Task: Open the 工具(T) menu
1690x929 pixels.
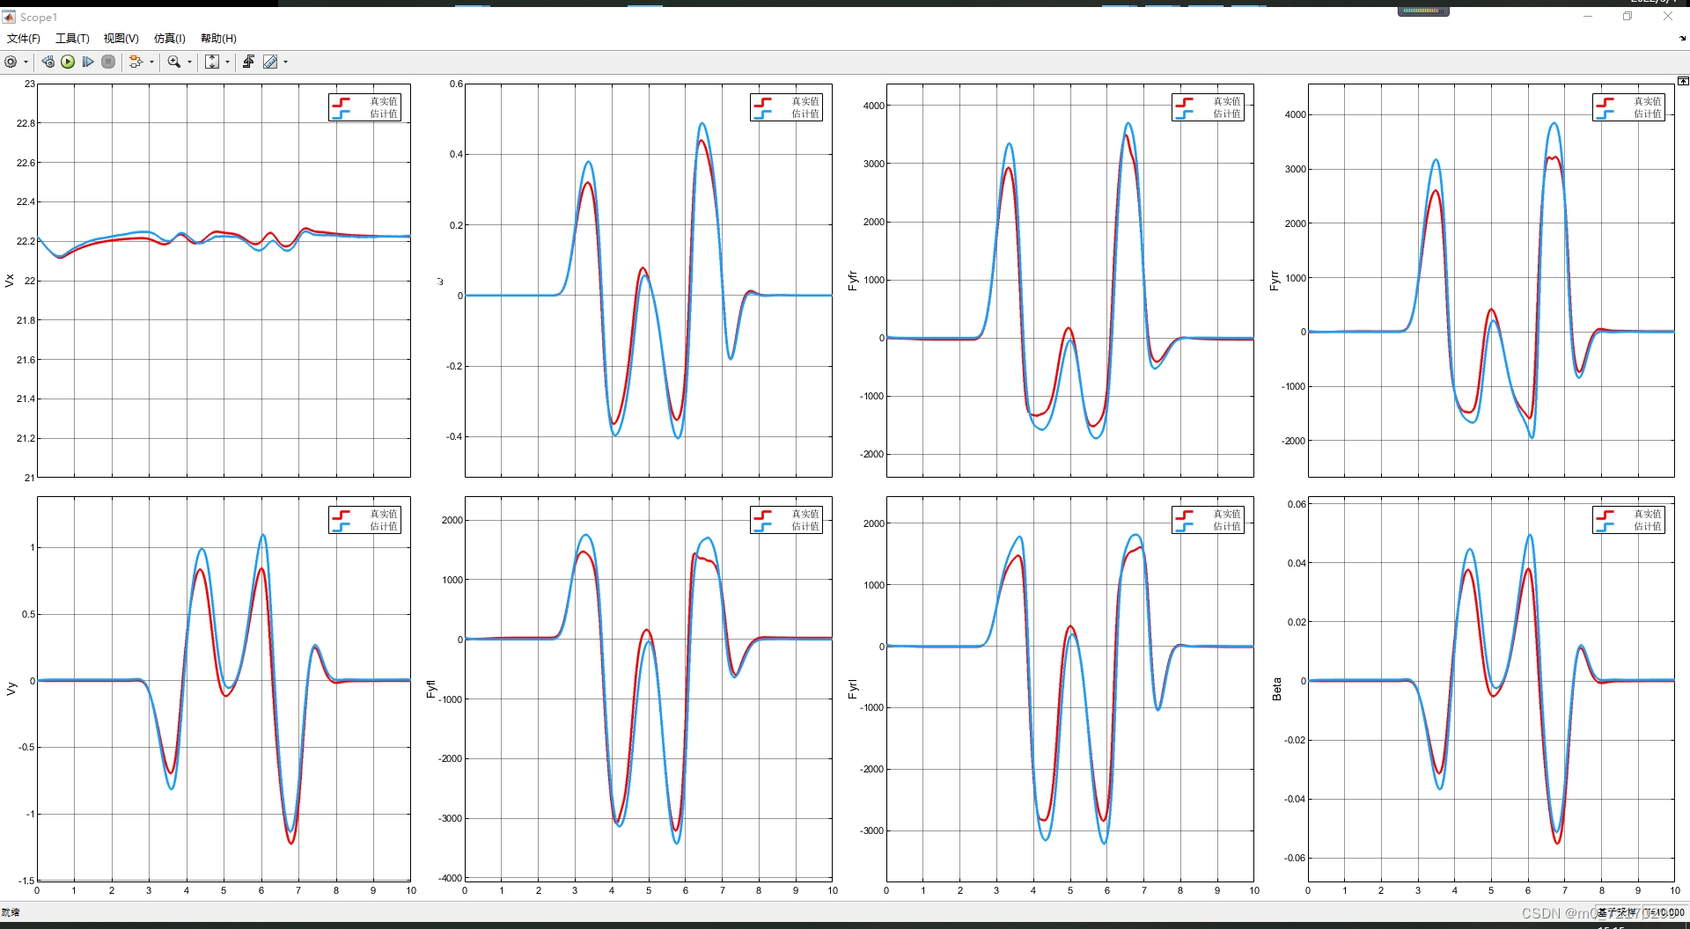Action: click(72, 39)
